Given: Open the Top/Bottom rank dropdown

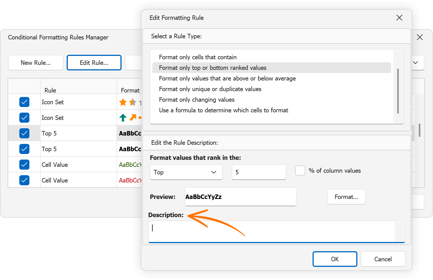Looking at the screenshot, I should [x=186, y=172].
